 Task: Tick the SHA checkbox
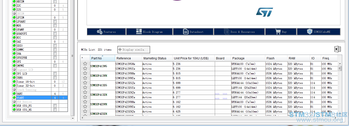[x=55, y=54]
